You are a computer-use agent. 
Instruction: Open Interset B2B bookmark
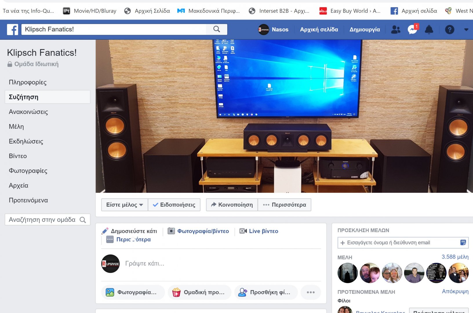click(x=279, y=11)
